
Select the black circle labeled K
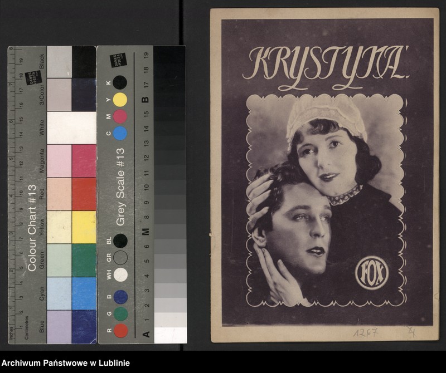pos(120,82)
